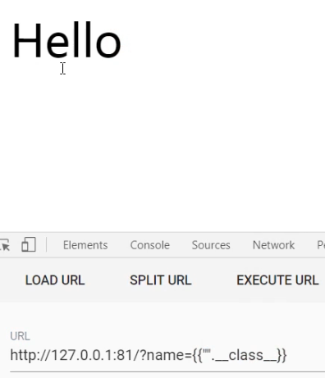
Task: Click the LOAD URL button
Action: (55, 280)
